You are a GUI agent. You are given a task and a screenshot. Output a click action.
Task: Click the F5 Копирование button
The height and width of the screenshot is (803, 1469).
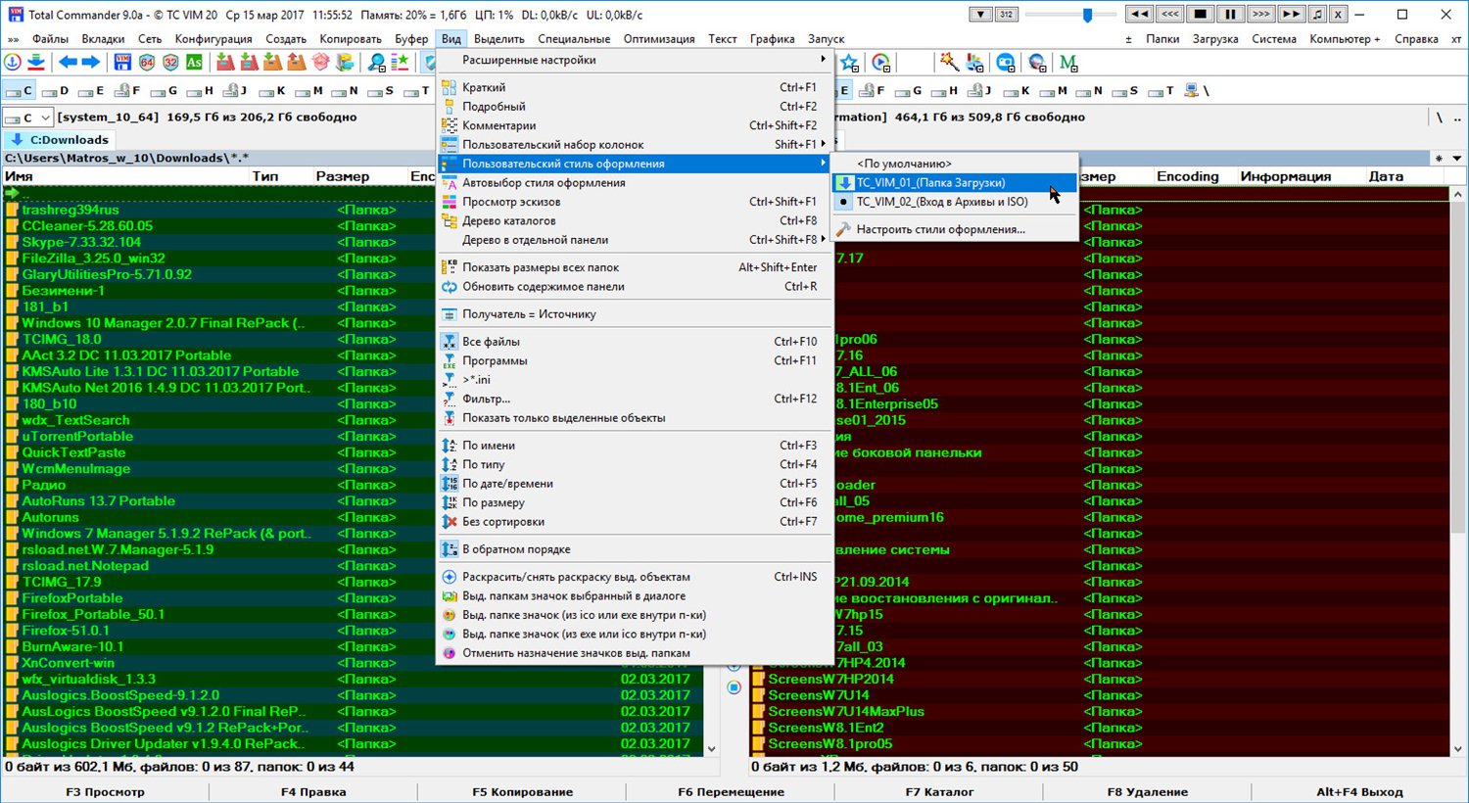point(522,791)
